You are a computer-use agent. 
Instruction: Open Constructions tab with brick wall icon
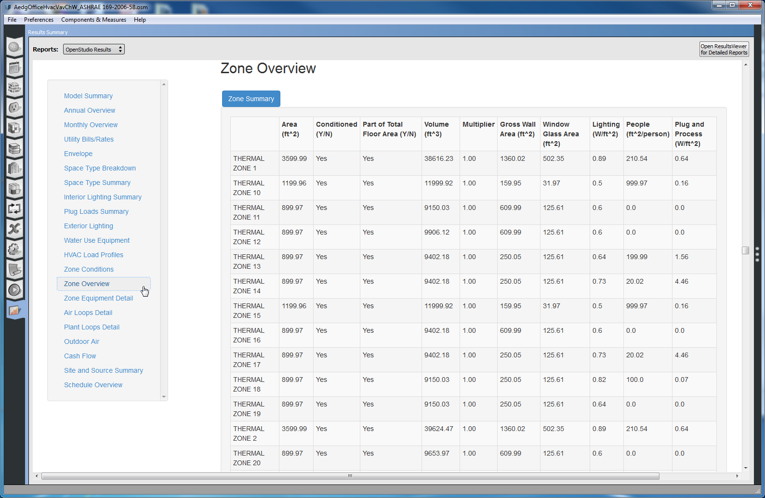pos(14,88)
